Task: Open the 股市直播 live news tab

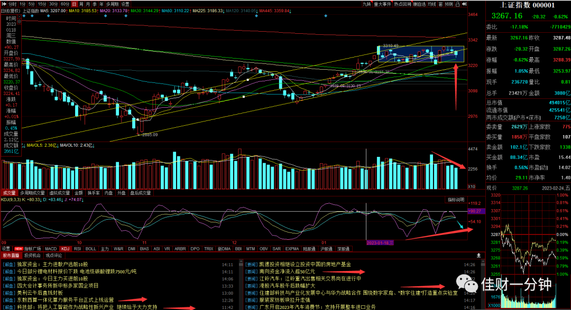Action: point(11,256)
